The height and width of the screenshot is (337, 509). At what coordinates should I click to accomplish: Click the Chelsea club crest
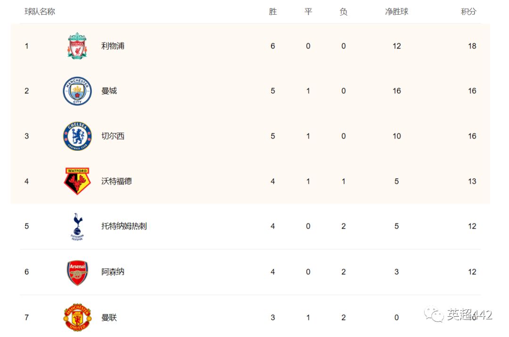pyautogui.click(x=77, y=136)
